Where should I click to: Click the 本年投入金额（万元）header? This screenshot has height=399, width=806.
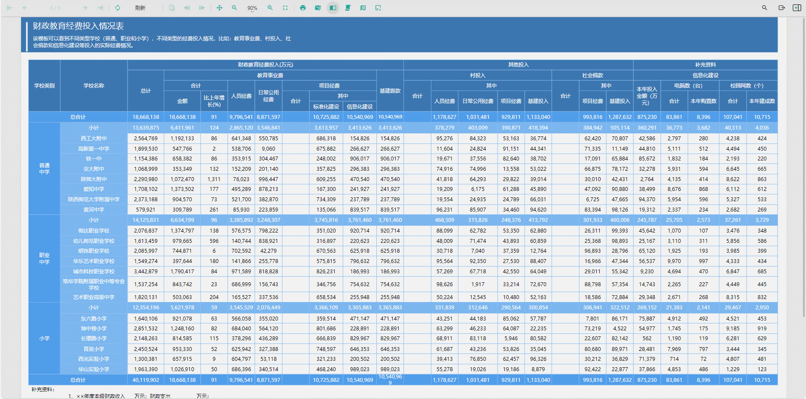tap(647, 96)
